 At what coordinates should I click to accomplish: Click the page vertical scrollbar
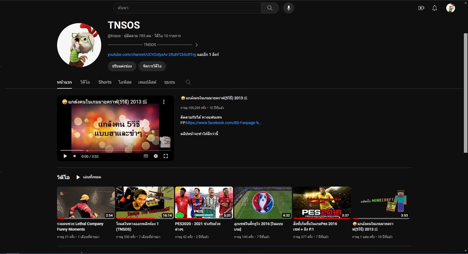pyautogui.click(x=466, y=93)
